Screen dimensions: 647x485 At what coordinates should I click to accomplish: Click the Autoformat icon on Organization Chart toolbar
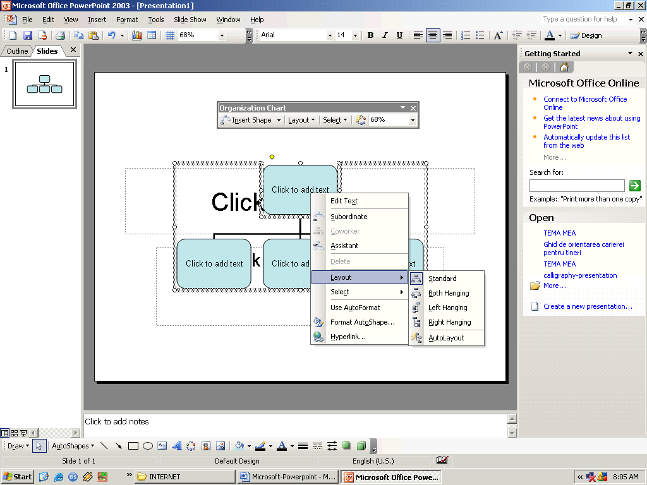361,120
